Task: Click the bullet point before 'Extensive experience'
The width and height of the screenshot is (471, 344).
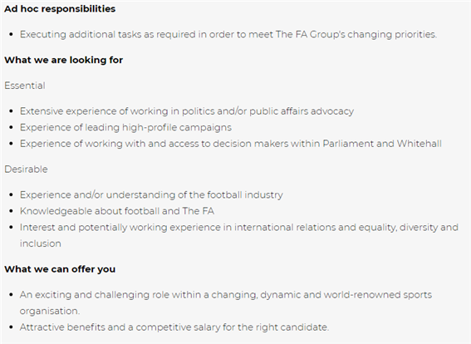Action: 11,111
